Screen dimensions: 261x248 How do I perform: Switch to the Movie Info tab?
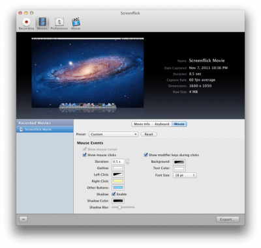point(142,124)
